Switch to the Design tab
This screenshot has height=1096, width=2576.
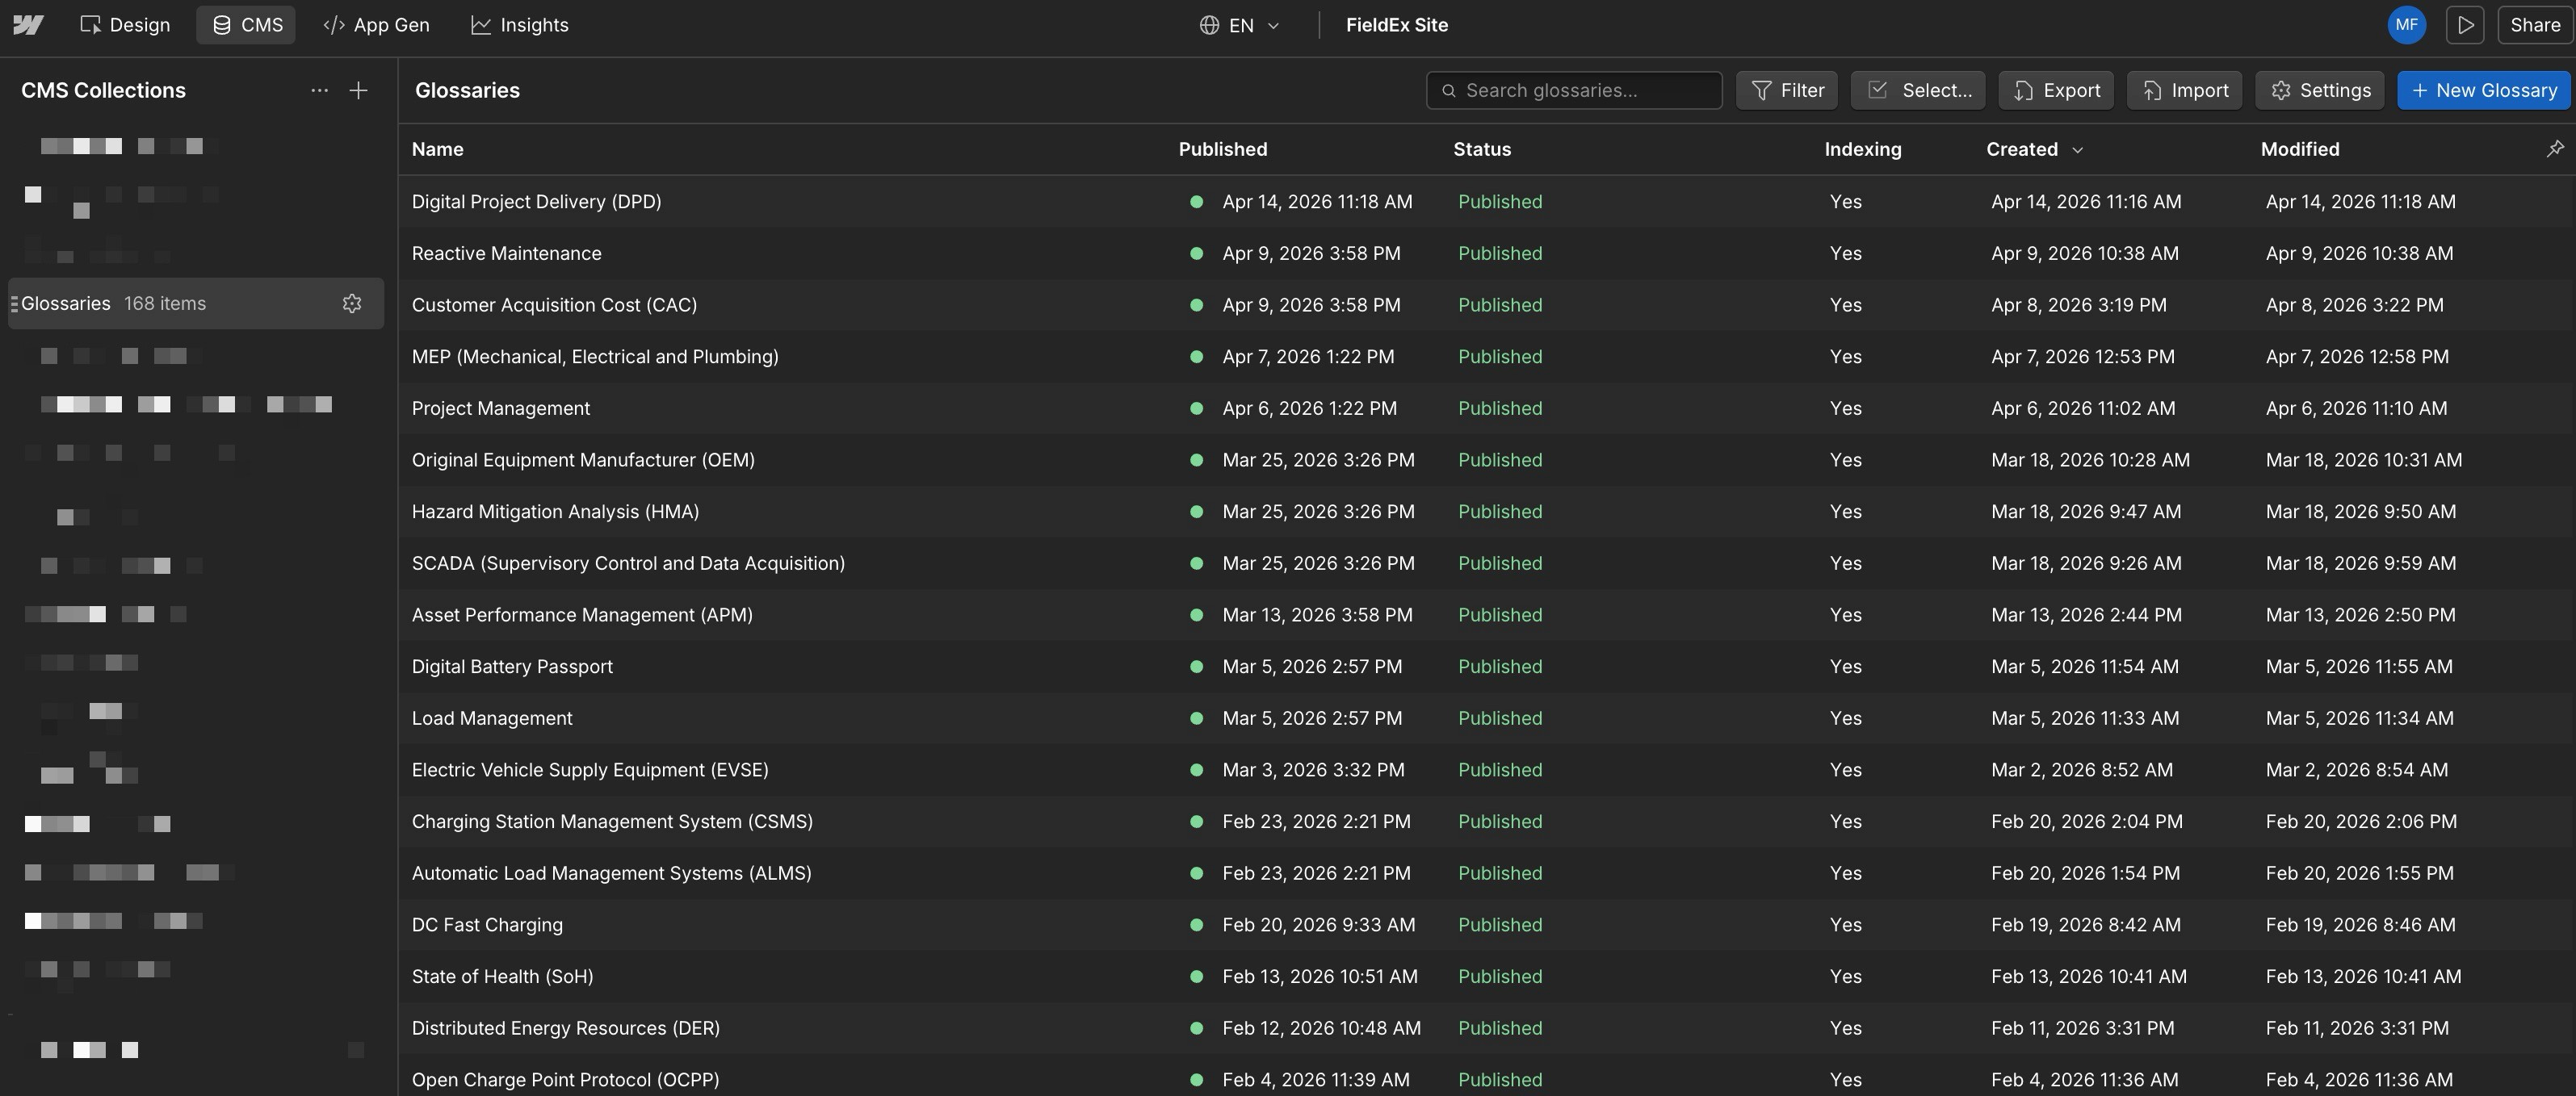click(125, 25)
